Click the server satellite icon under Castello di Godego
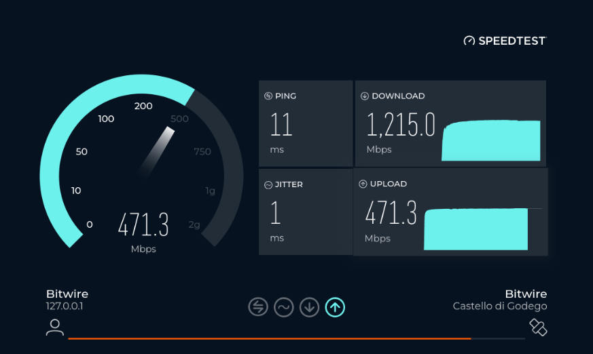Viewport: 593px width, 354px height. point(538,328)
